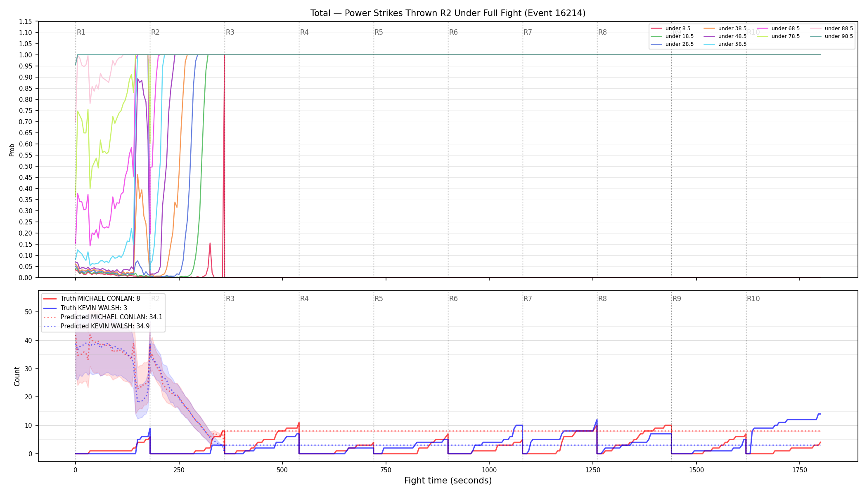Click the '1.00' probability axis tick
This screenshot has height=495, width=867.
coord(26,55)
